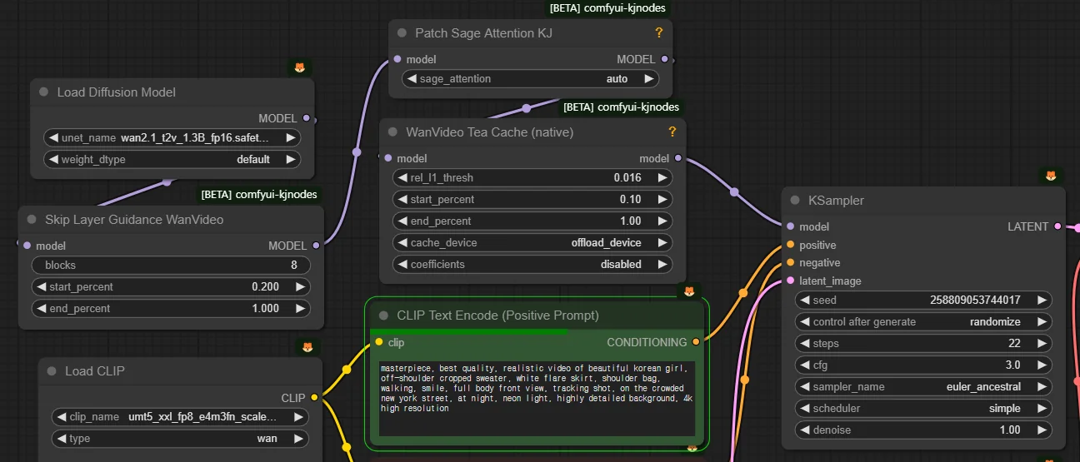Open the cache_device offload_device dropdown
The width and height of the screenshot is (1080, 462).
(532, 243)
